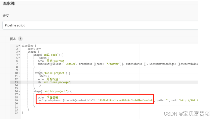
Task: Collapse the pipeline block fold arrow on line 1
Action: [x=19, y=46]
